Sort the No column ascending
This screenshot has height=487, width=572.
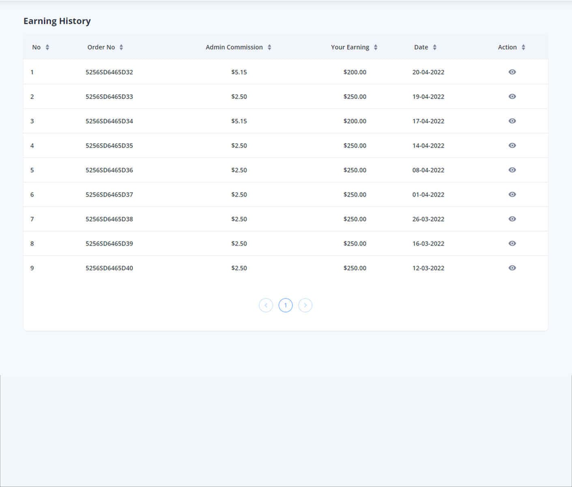pos(47,47)
